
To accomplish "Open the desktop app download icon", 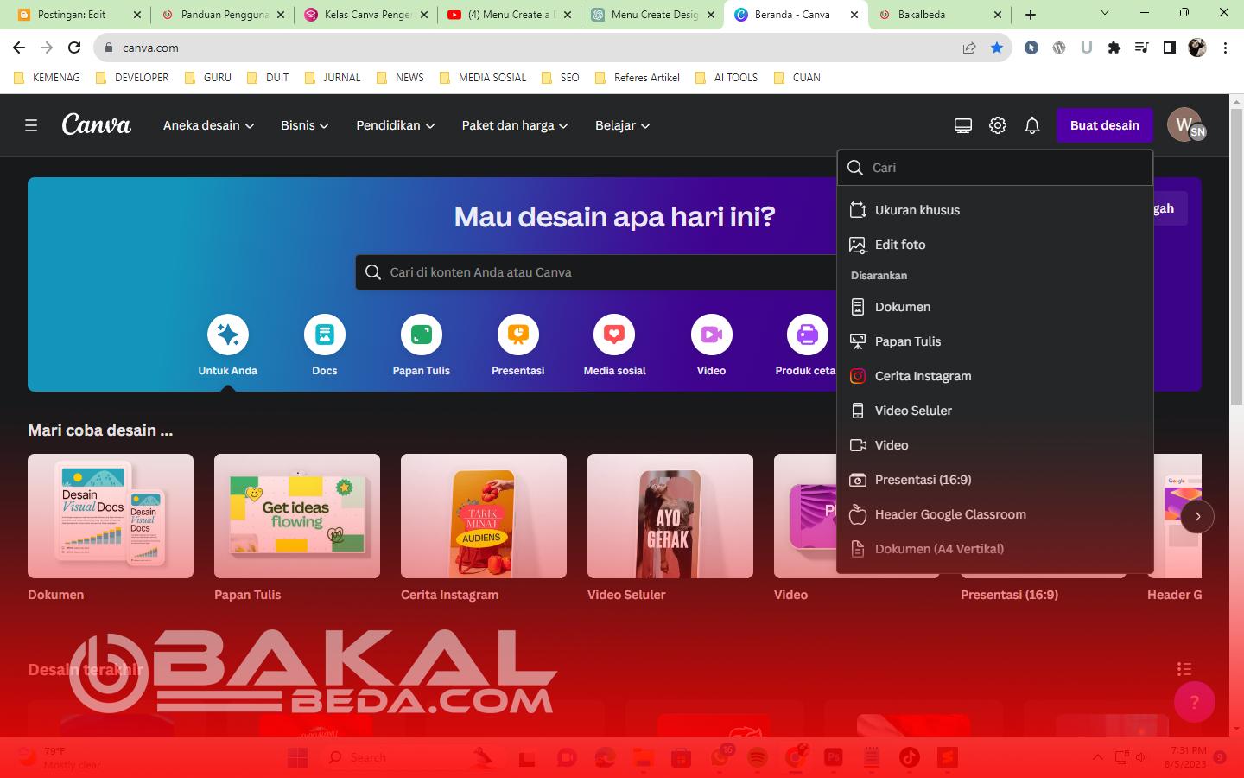I will pos(963,125).
